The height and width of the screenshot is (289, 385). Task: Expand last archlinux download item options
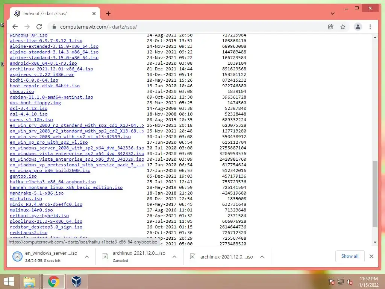(262, 257)
